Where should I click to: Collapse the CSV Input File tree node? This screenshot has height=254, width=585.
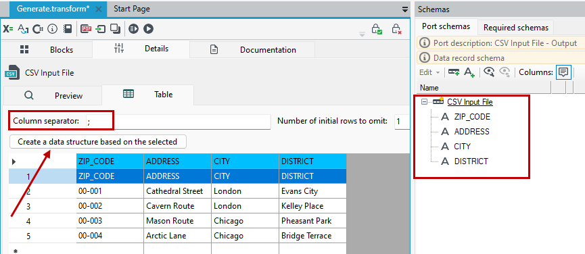(x=424, y=102)
